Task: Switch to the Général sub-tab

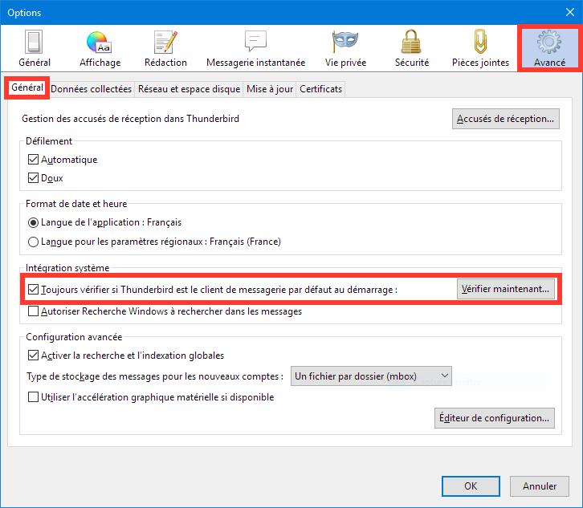Action: [x=26, y=87]
